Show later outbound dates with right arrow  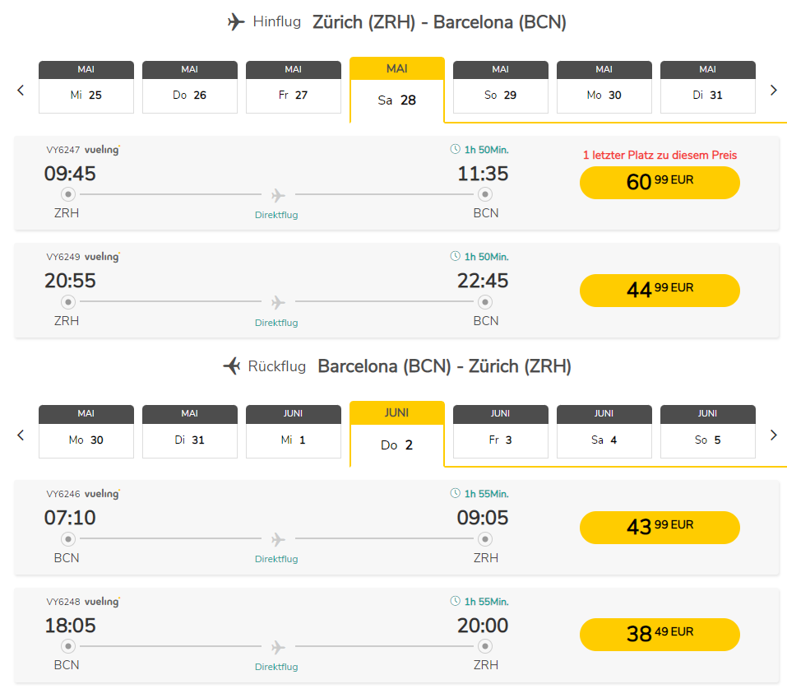(773, 91)
